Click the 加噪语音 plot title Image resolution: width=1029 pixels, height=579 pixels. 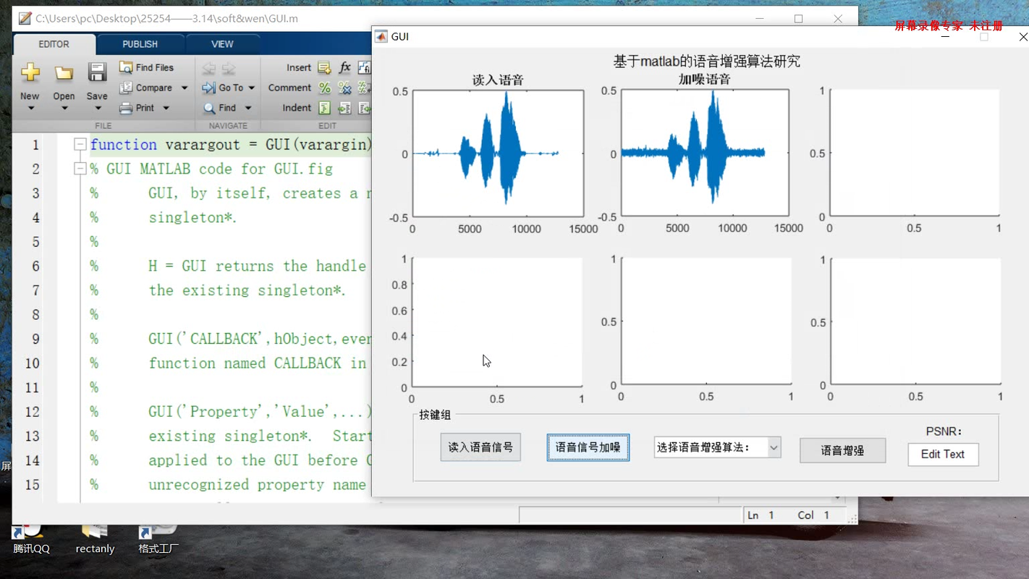[x=705, y=80]
